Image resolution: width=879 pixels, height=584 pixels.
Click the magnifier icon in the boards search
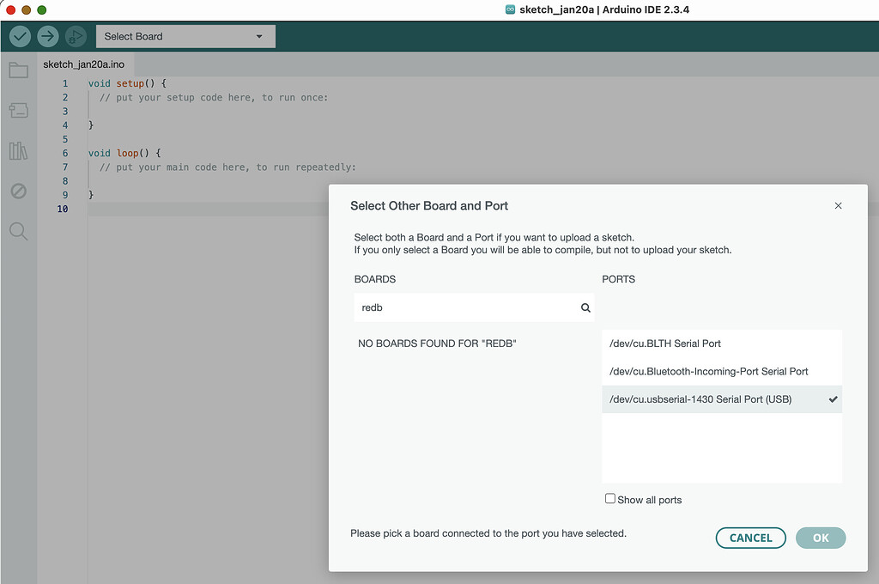pyautogui.click(x=585, y=307)
